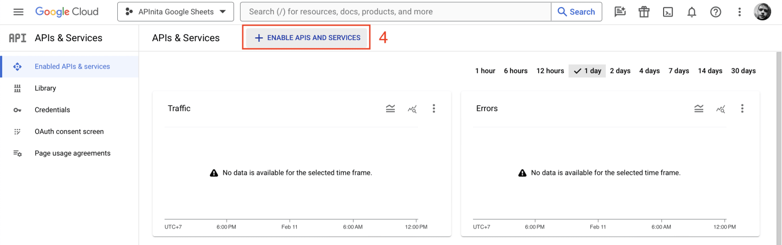
Task: Go to Credentials in the sidebar
Action: 52,110
